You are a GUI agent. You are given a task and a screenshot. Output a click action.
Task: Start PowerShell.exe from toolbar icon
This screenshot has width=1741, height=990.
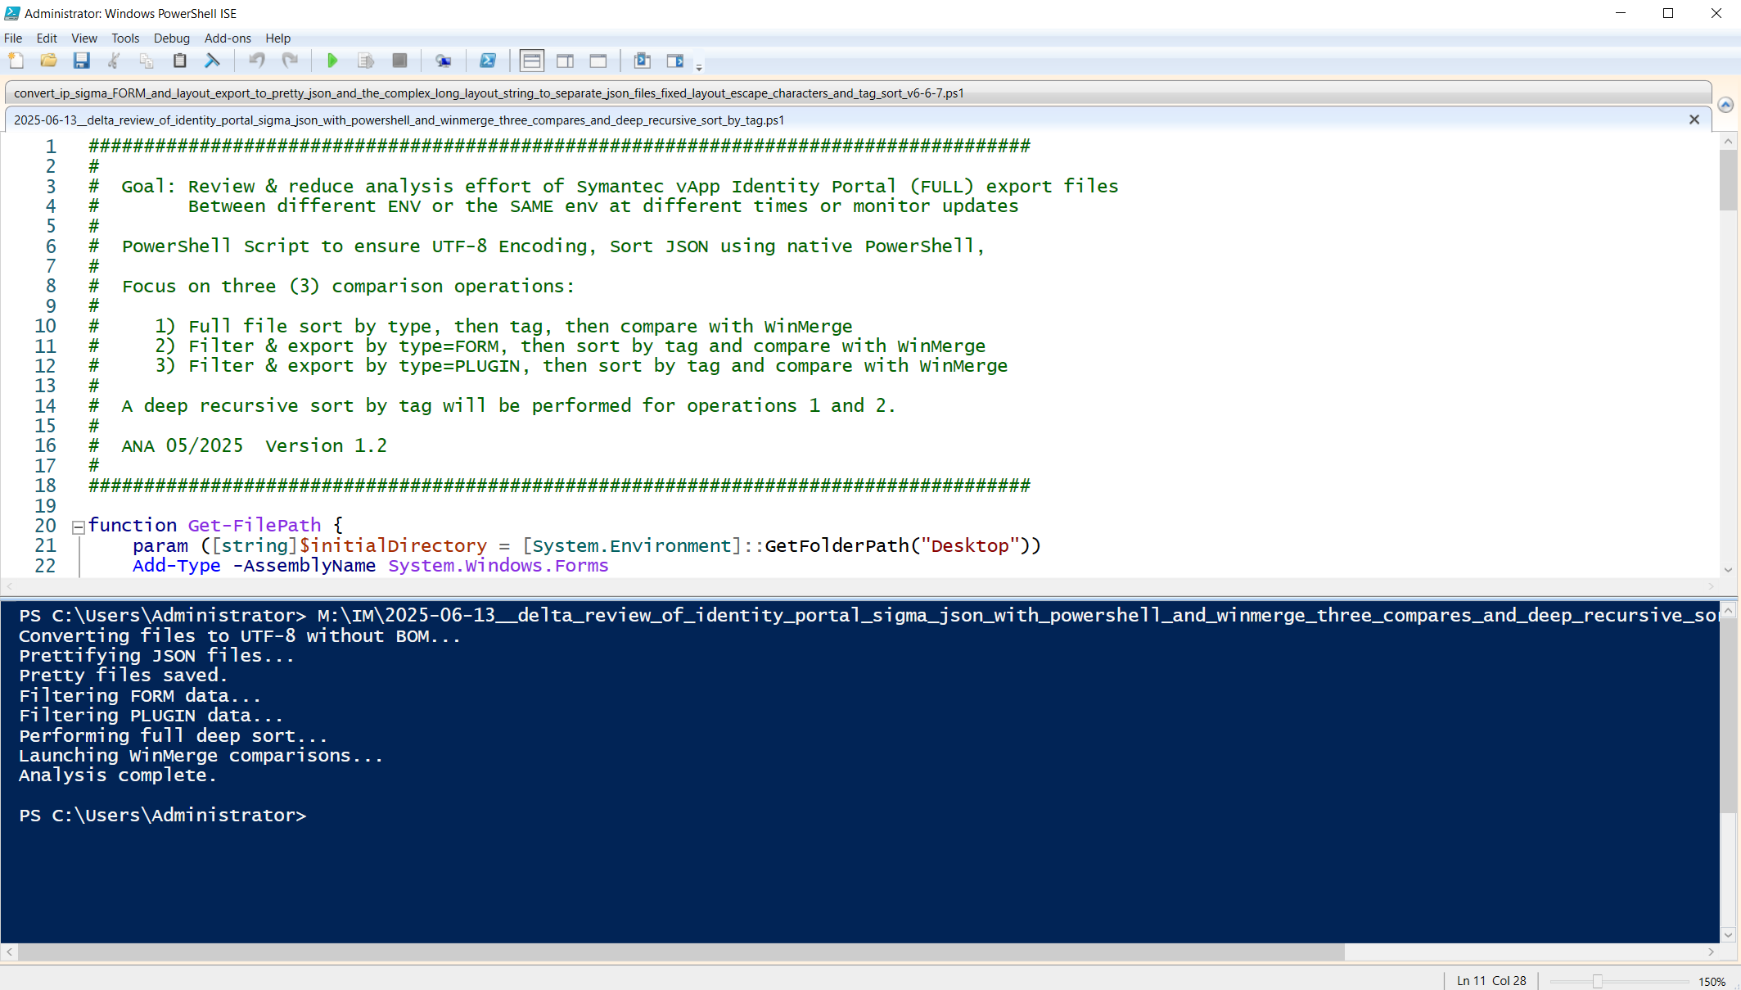click(488, 61)
